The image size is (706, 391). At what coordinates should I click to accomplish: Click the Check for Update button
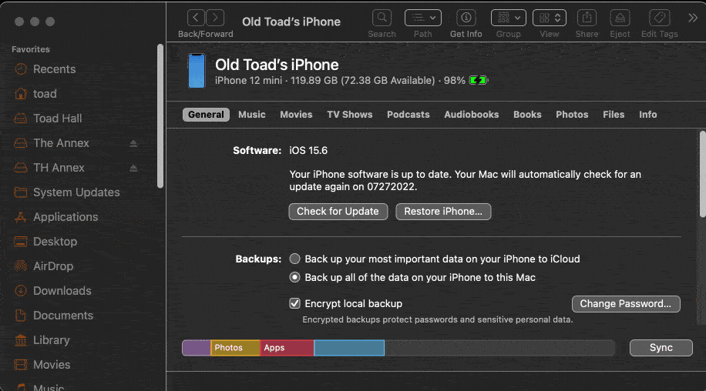click(x=338, y=212)
